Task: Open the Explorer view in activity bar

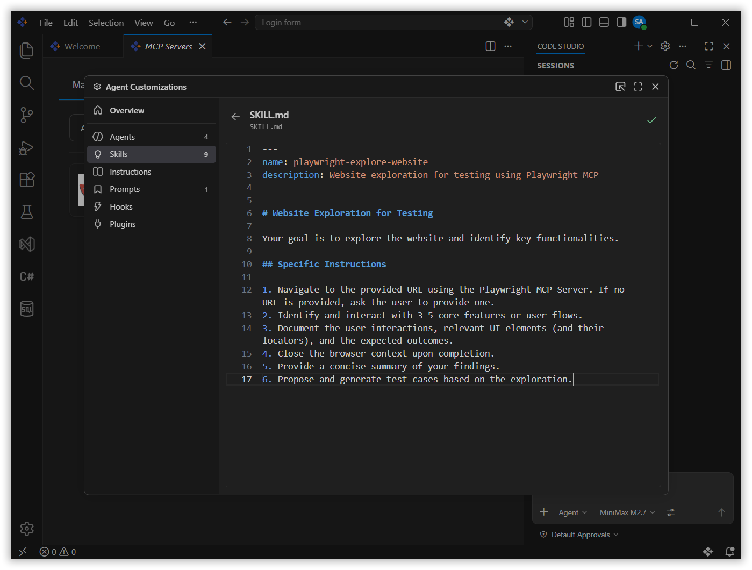Action: pos(26,51)
